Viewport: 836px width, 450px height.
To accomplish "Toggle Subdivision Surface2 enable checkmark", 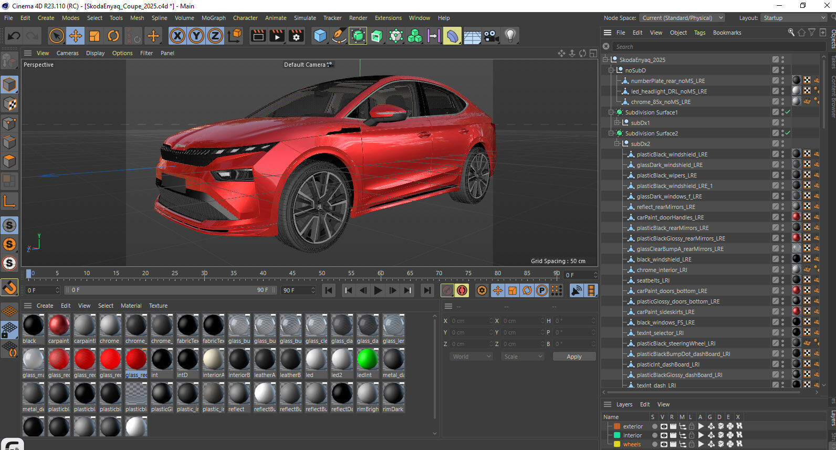I will [x=788, y=133].
